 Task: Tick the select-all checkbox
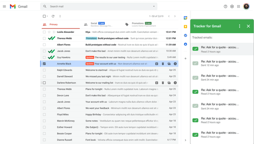44,16
